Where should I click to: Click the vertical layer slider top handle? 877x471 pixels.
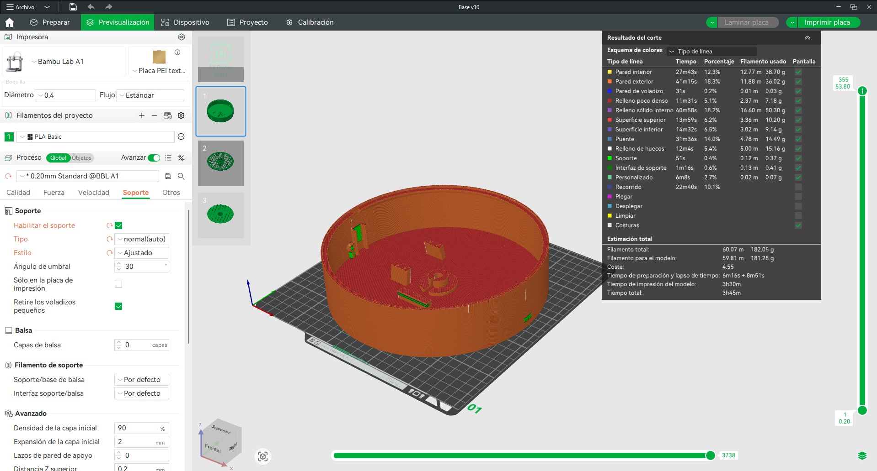[862, 91]
